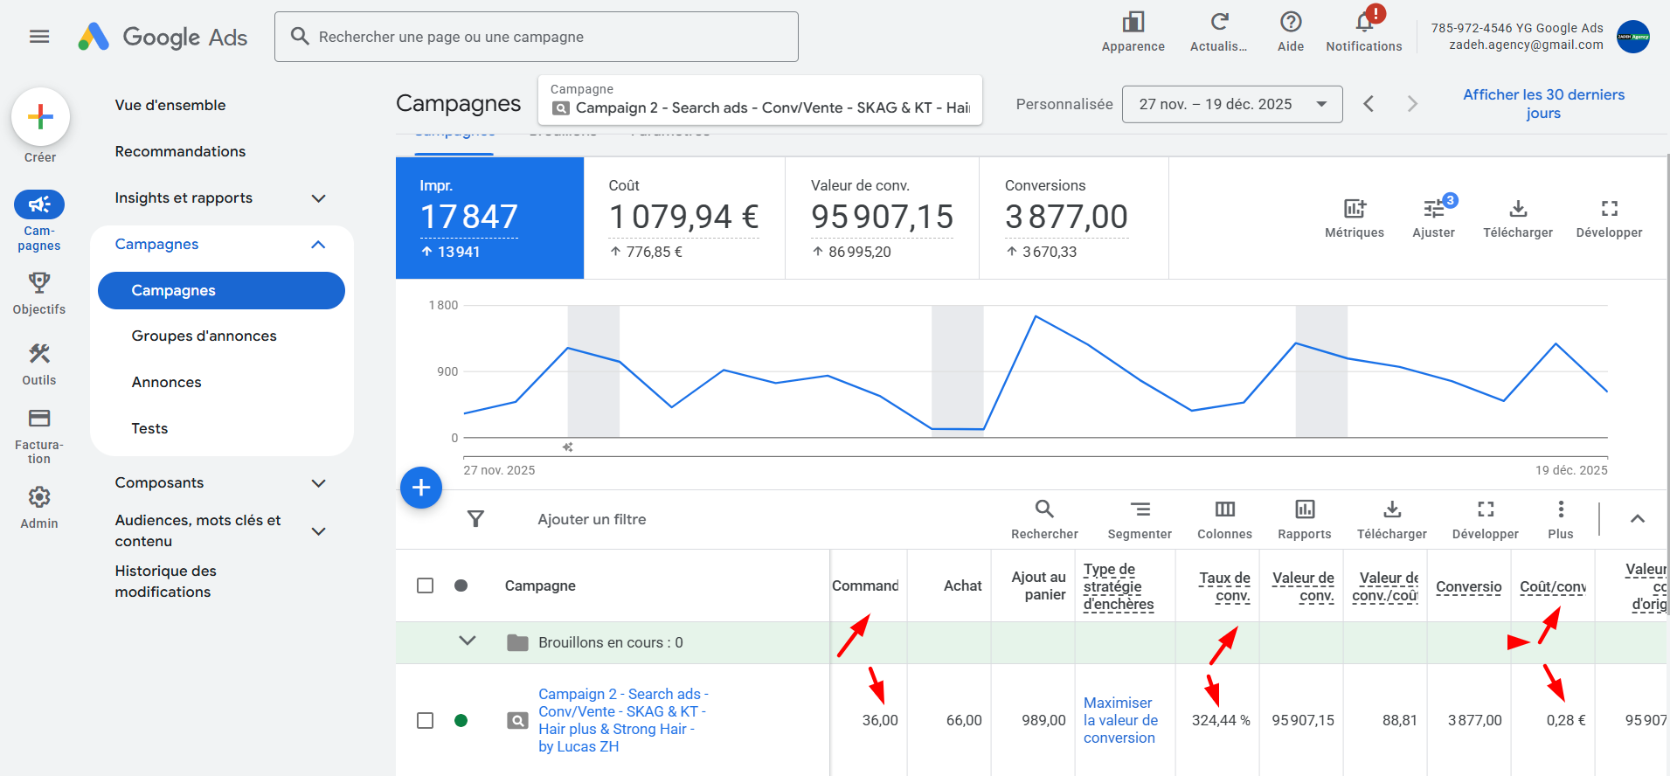Click the Actualiser refresh icon
This screenshot has width=1670, height=776.
coord(1219,23)
